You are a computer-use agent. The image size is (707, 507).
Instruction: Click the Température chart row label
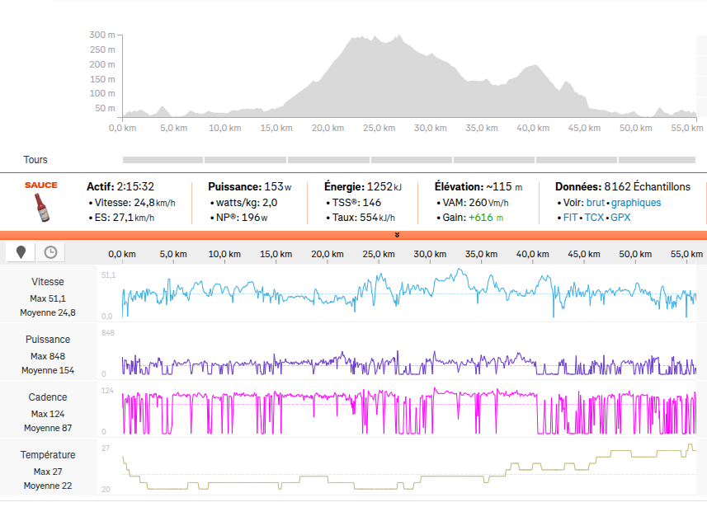(48, 455)
